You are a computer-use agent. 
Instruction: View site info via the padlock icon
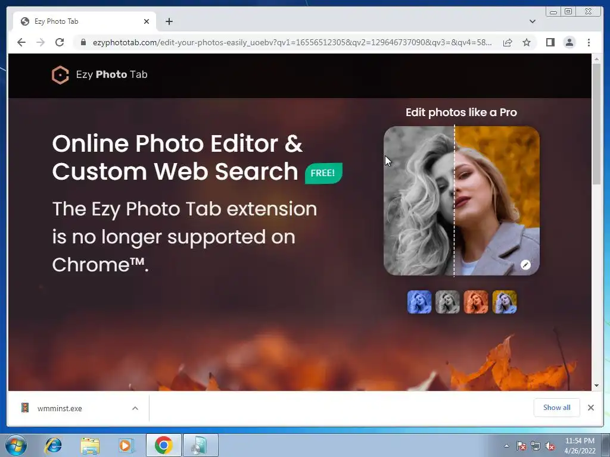[x=83, y=42]
